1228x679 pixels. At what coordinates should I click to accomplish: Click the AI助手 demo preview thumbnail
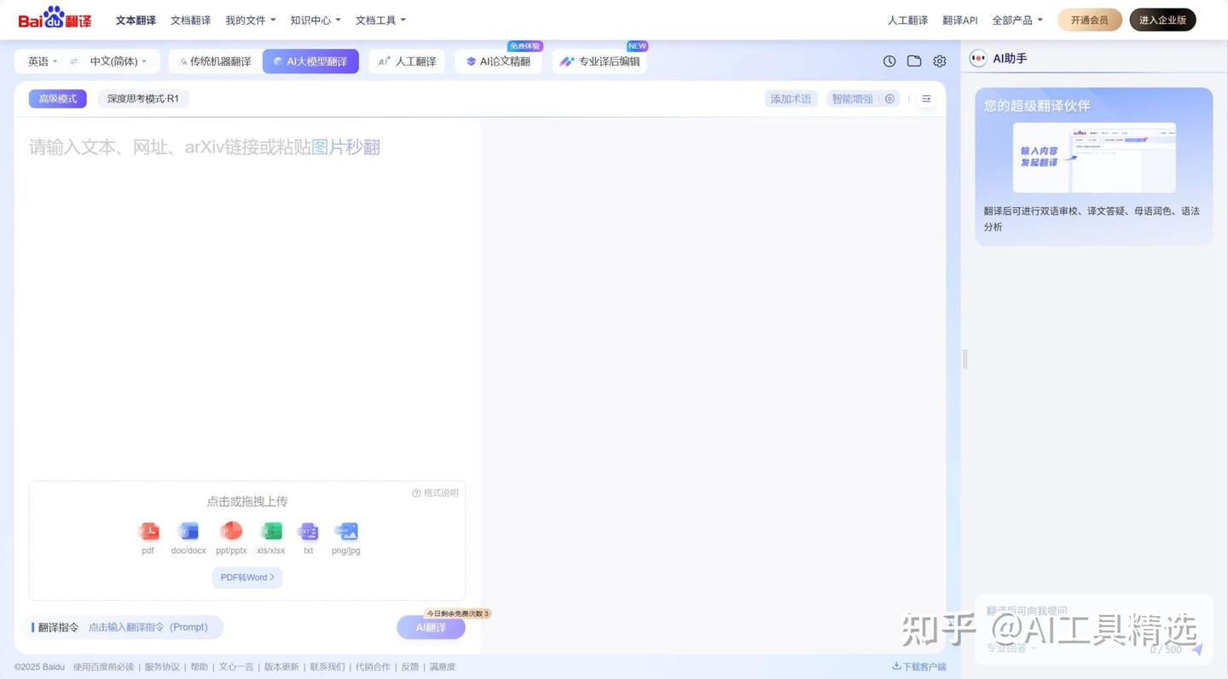coord(1094,158)
